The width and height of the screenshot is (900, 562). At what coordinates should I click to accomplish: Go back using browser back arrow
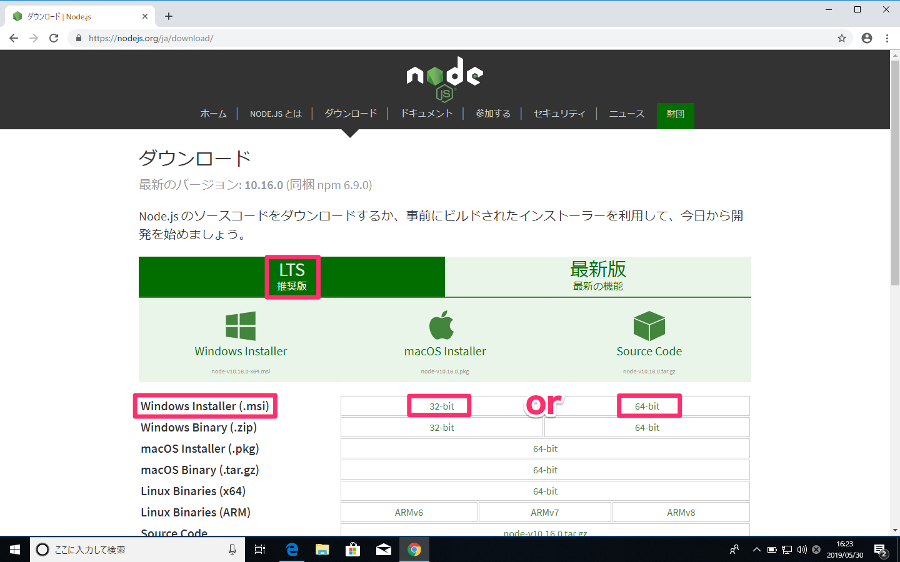[x=14, y=38]
